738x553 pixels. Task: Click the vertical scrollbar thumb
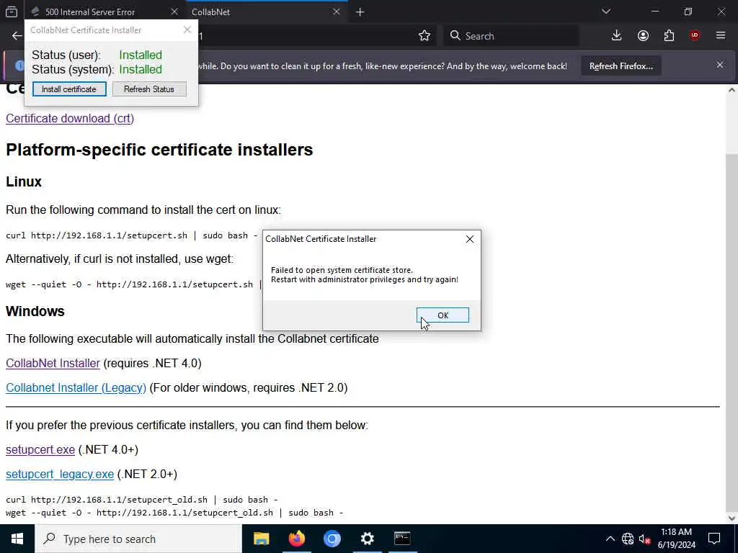click(x=732, y=331)
